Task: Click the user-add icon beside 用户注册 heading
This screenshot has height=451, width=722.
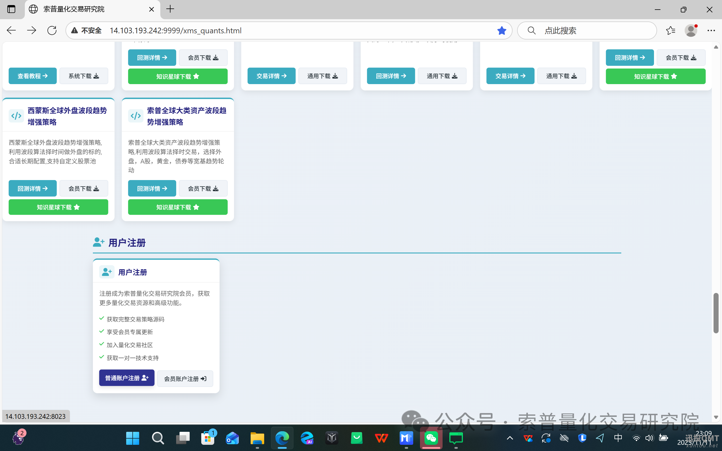Action: (x=99, y=242)
